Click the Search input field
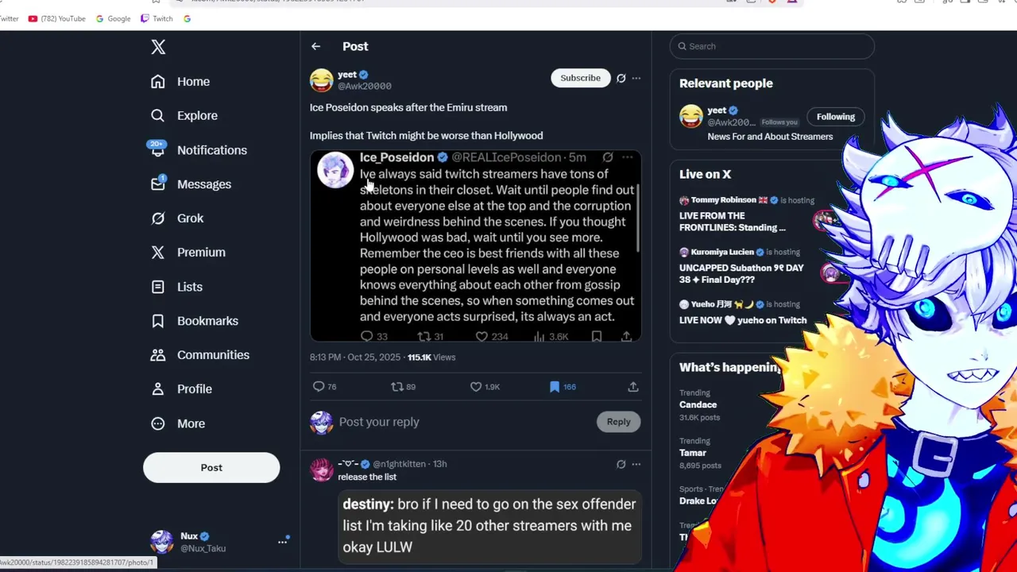Viewport: 1017px width, 572px height. pyautogui.click(x=772, y=46)
